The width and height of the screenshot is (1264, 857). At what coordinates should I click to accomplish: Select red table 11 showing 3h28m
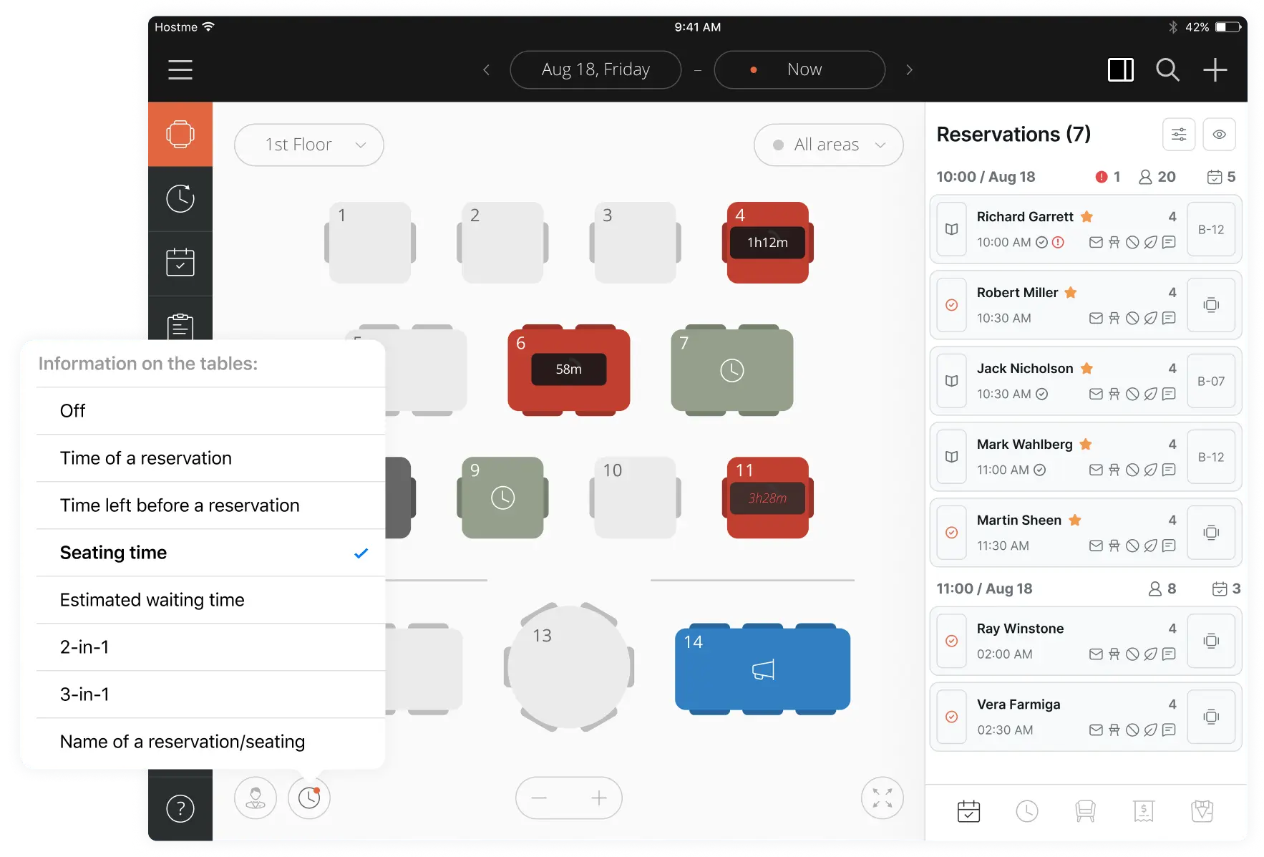768,498
